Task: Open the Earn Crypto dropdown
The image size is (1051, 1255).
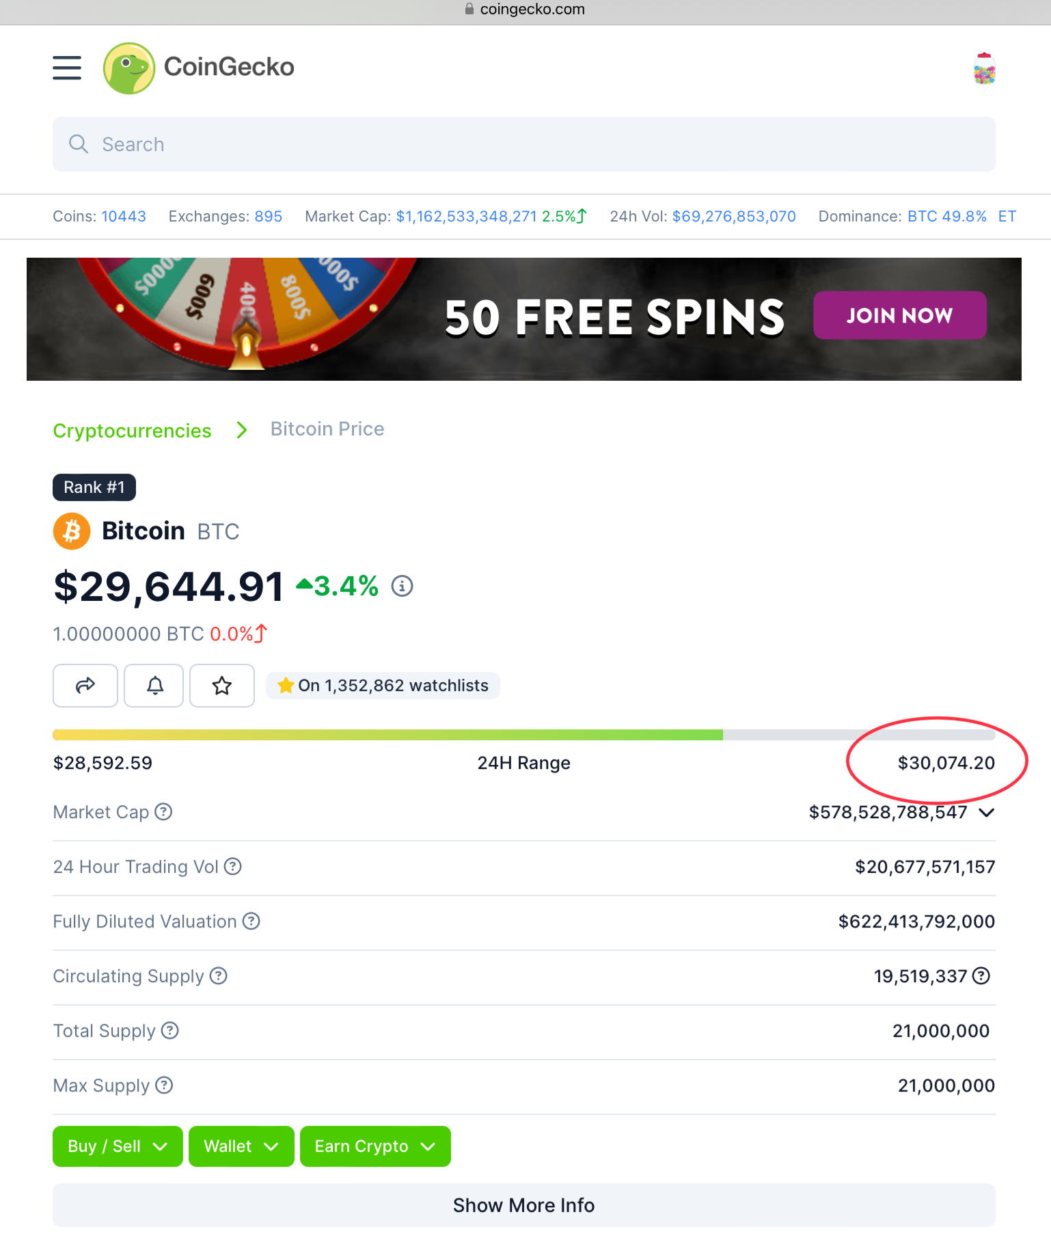Action: coord(375,1146)
